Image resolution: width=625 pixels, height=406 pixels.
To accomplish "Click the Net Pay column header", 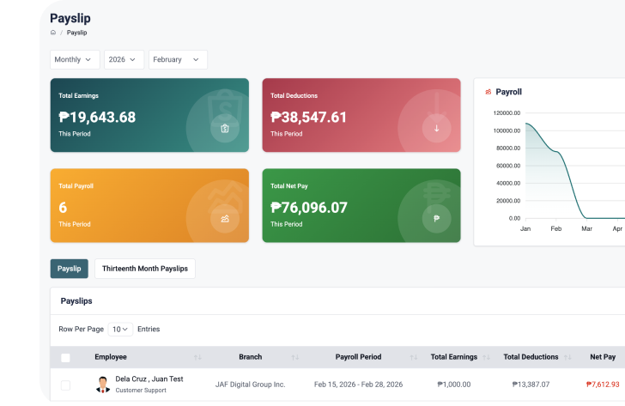I will pyautogui.click(x=603, y=357).
